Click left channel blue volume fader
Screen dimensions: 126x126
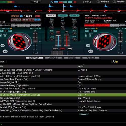pyautogui.click(x=58, y=35)
